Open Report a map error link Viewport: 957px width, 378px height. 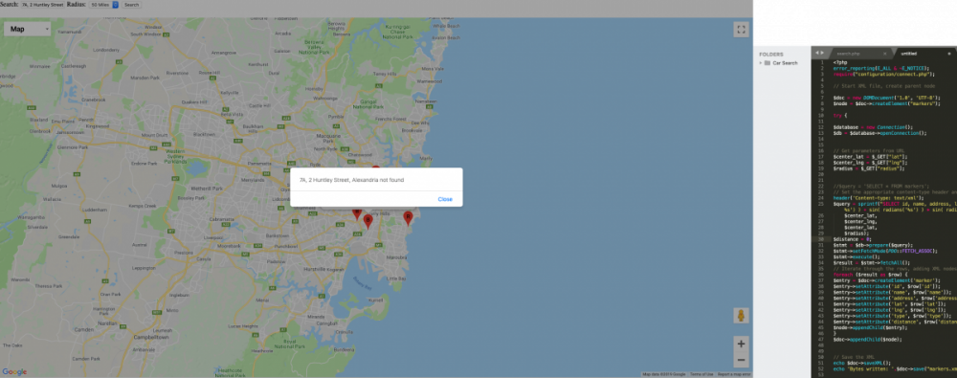(x=734, y=374)
